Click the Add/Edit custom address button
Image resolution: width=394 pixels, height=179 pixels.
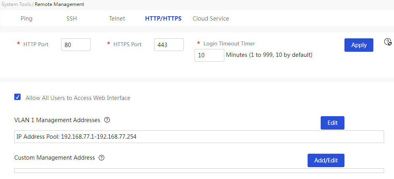click(x=326, y=160)
